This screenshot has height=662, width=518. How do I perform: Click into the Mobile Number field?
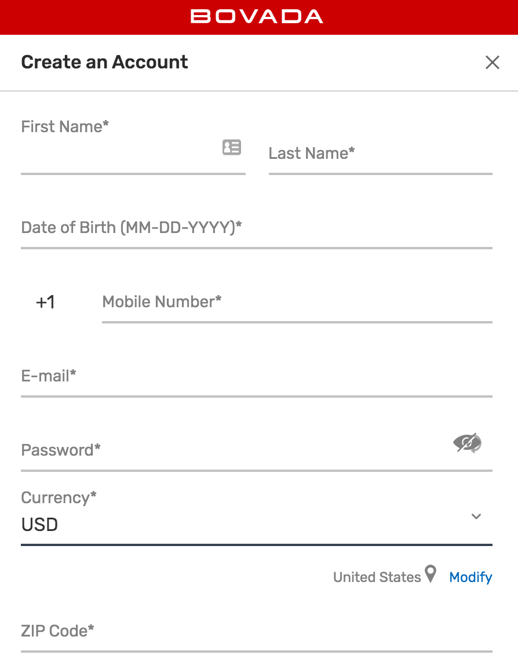pos(297,303)
